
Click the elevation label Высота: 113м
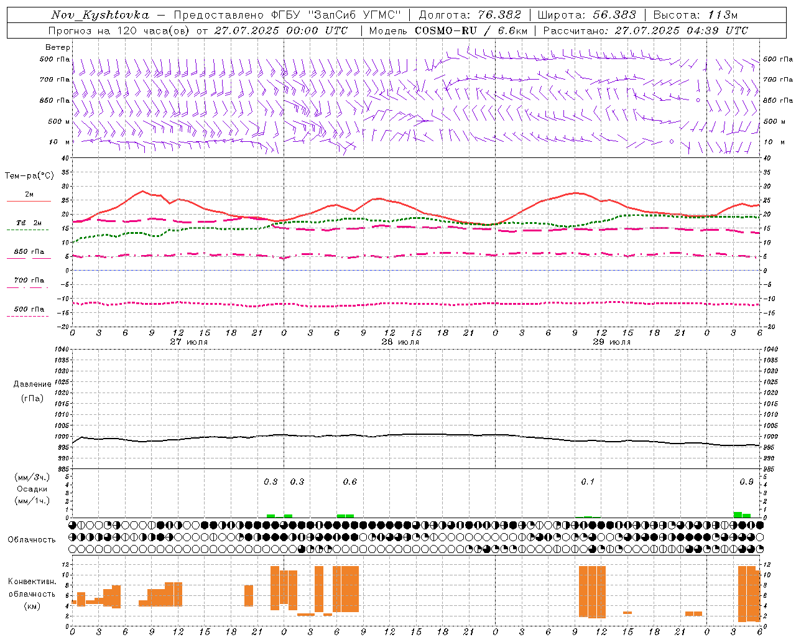click(695, 15)
